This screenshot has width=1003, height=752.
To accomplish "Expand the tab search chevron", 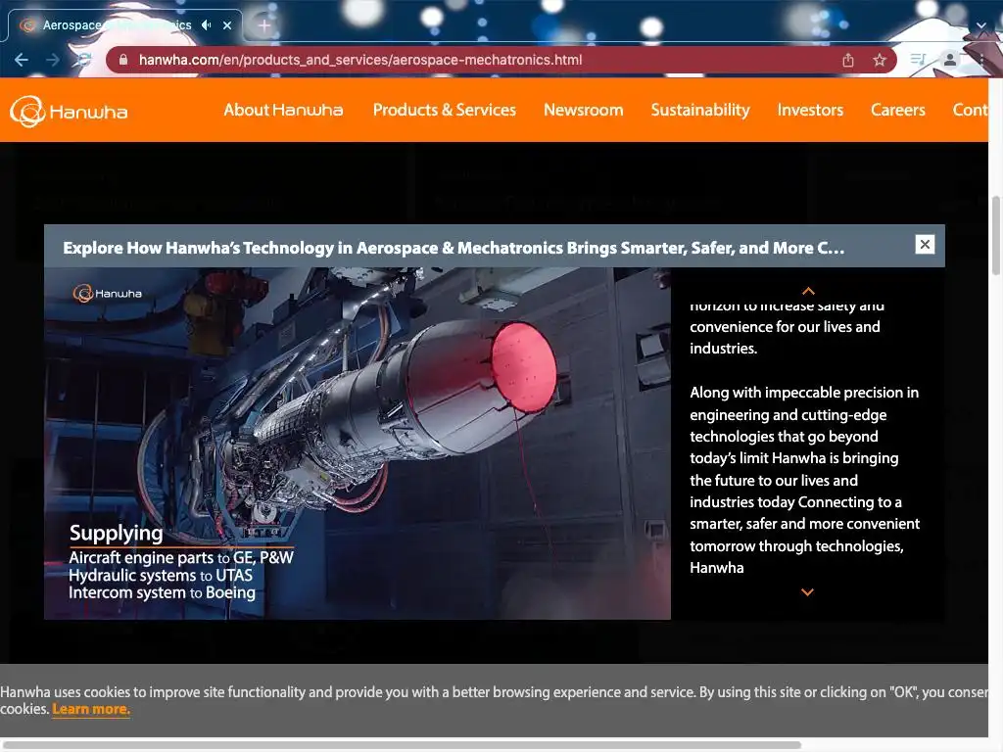I will click(981, 25).
